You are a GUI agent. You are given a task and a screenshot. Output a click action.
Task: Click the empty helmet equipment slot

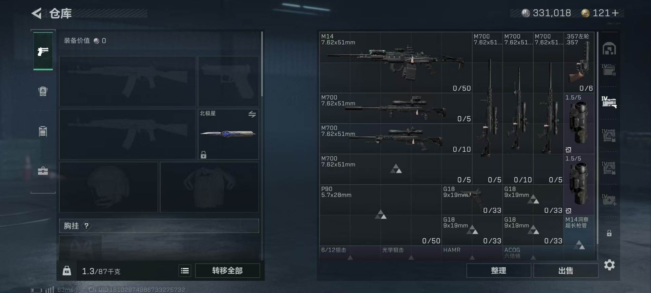click(x=108, y=187)
